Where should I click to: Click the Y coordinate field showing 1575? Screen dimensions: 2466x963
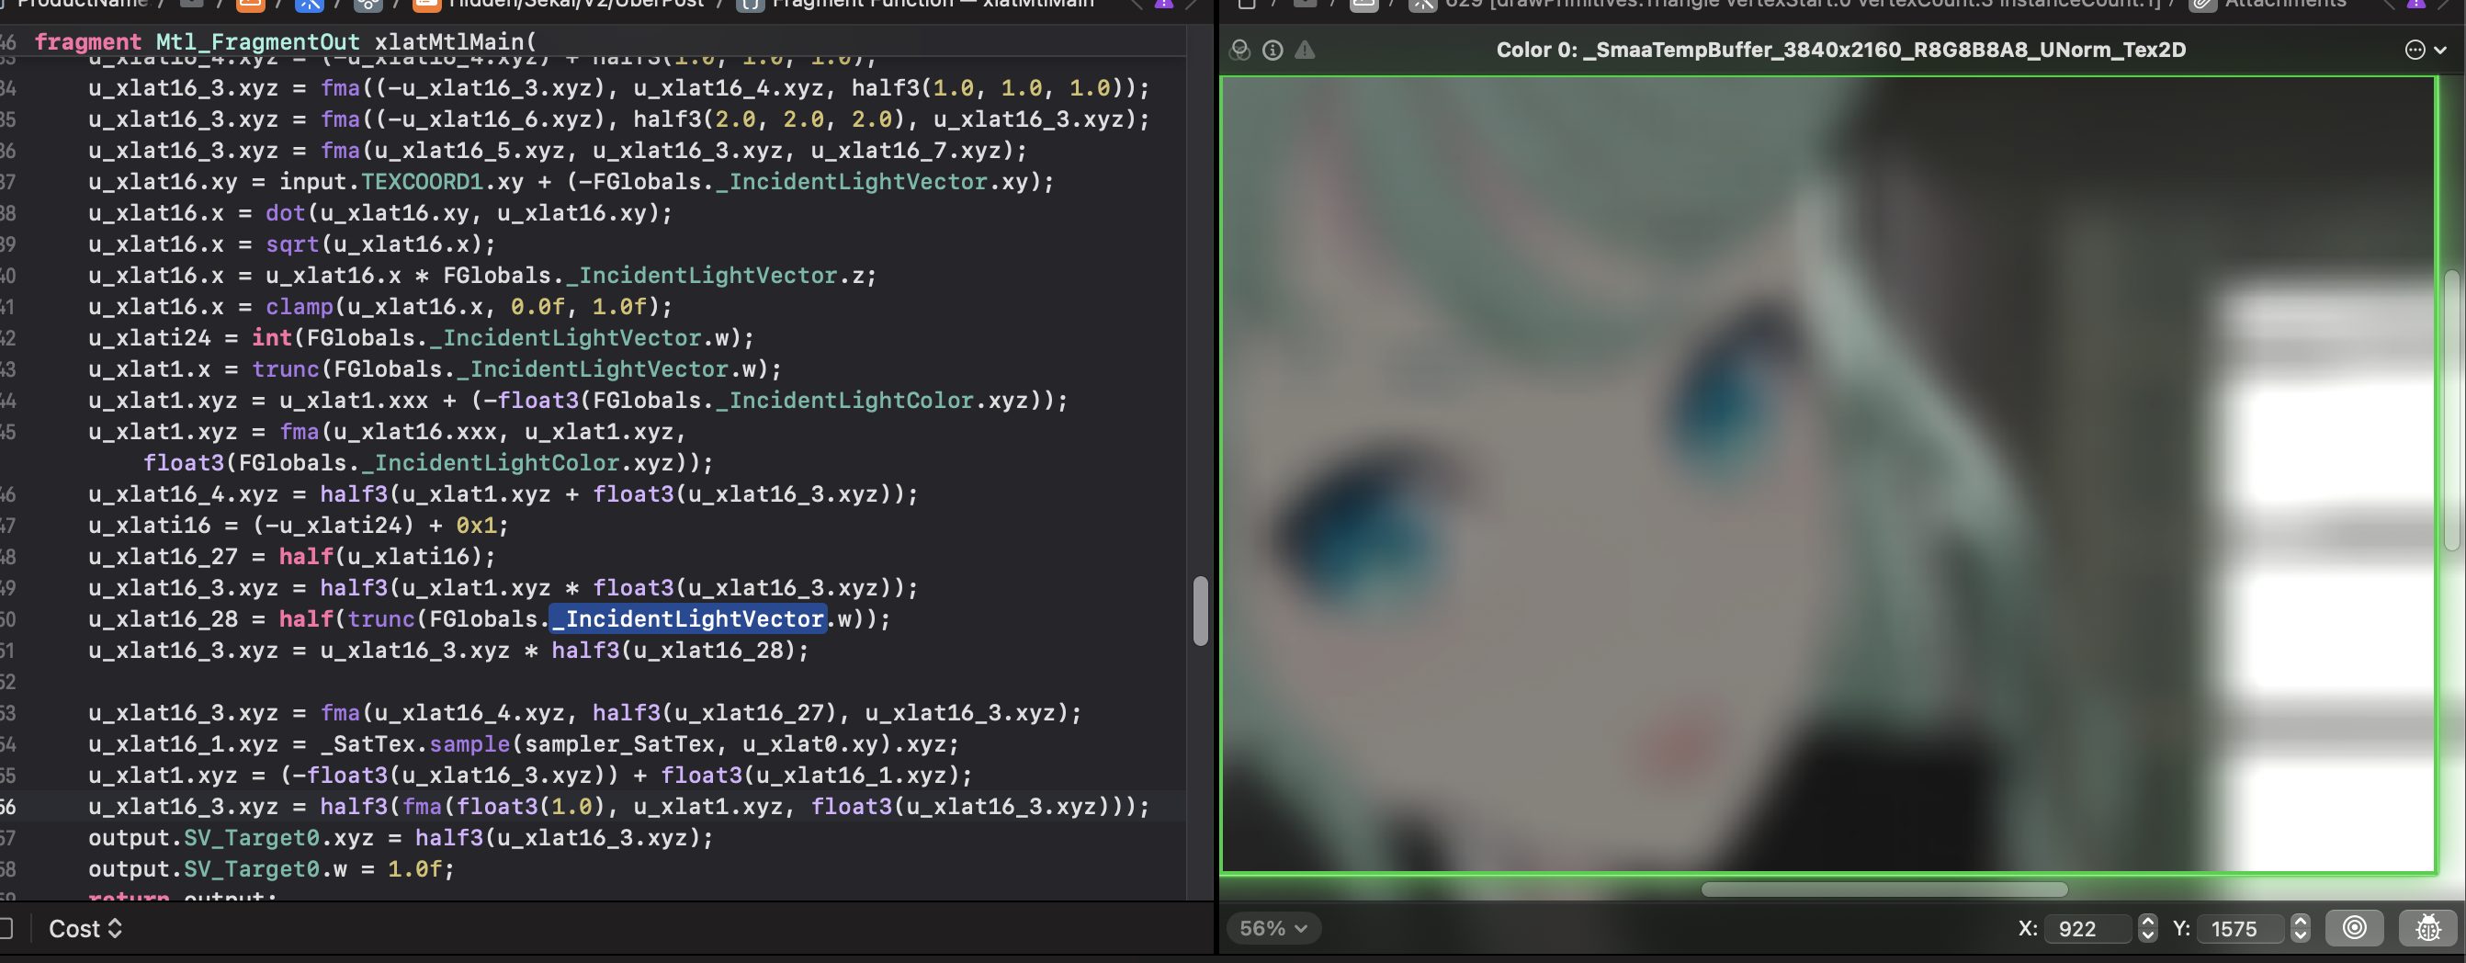click(2243, 928)
